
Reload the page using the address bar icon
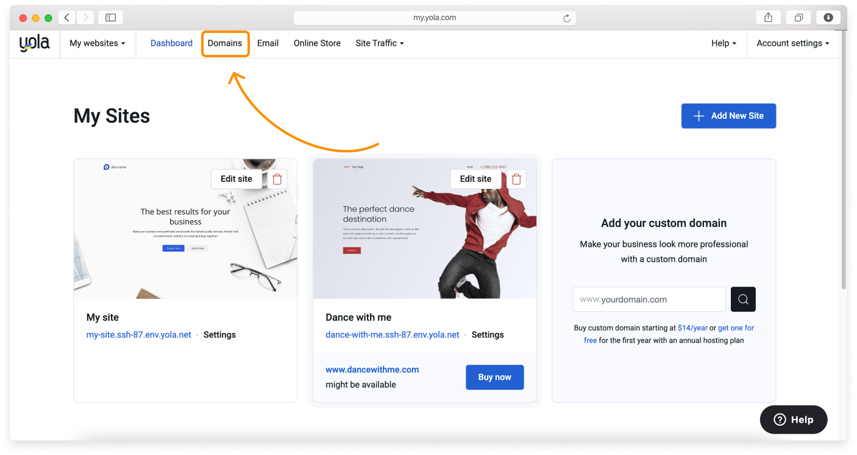coord(567,18)
